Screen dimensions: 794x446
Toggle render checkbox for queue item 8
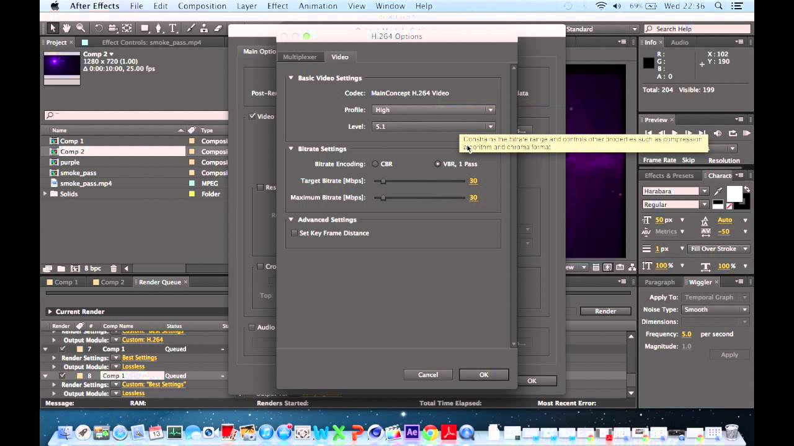coord(63,375)
